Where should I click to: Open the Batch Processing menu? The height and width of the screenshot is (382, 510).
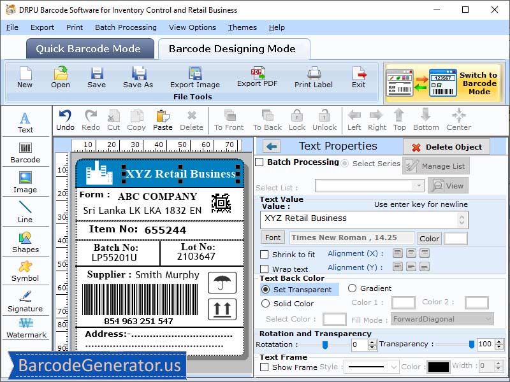(x=126, y=27)
